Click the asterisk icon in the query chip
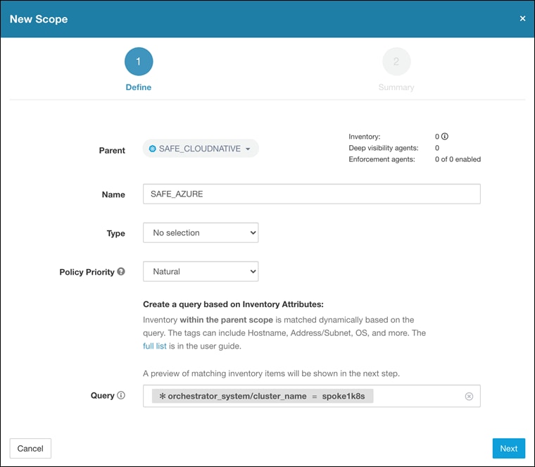Screen dimensions: 535x467 tap(162, 397)
